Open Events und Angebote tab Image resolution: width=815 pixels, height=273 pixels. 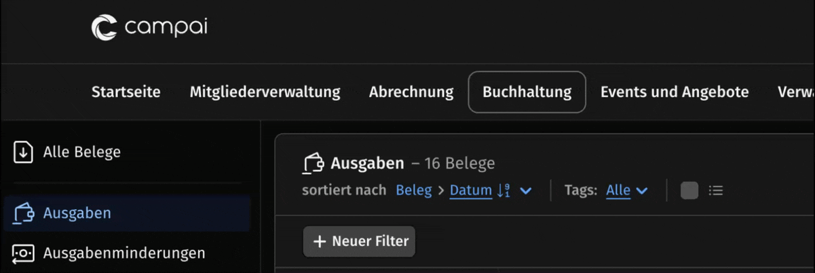(x=675, y=92)
